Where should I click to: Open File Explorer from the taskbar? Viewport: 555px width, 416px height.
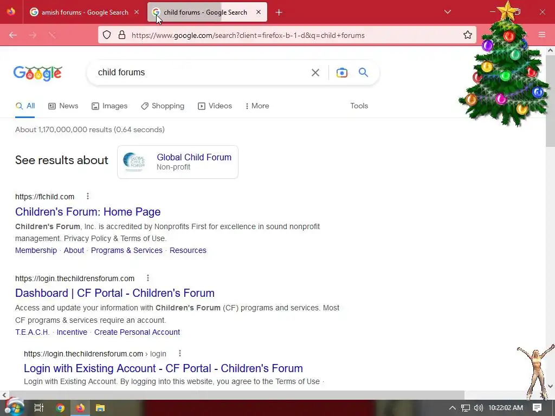pos(100,408)
